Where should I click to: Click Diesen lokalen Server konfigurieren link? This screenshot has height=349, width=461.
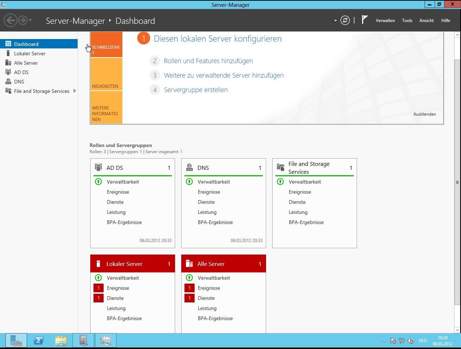click(x=218, y=39)
